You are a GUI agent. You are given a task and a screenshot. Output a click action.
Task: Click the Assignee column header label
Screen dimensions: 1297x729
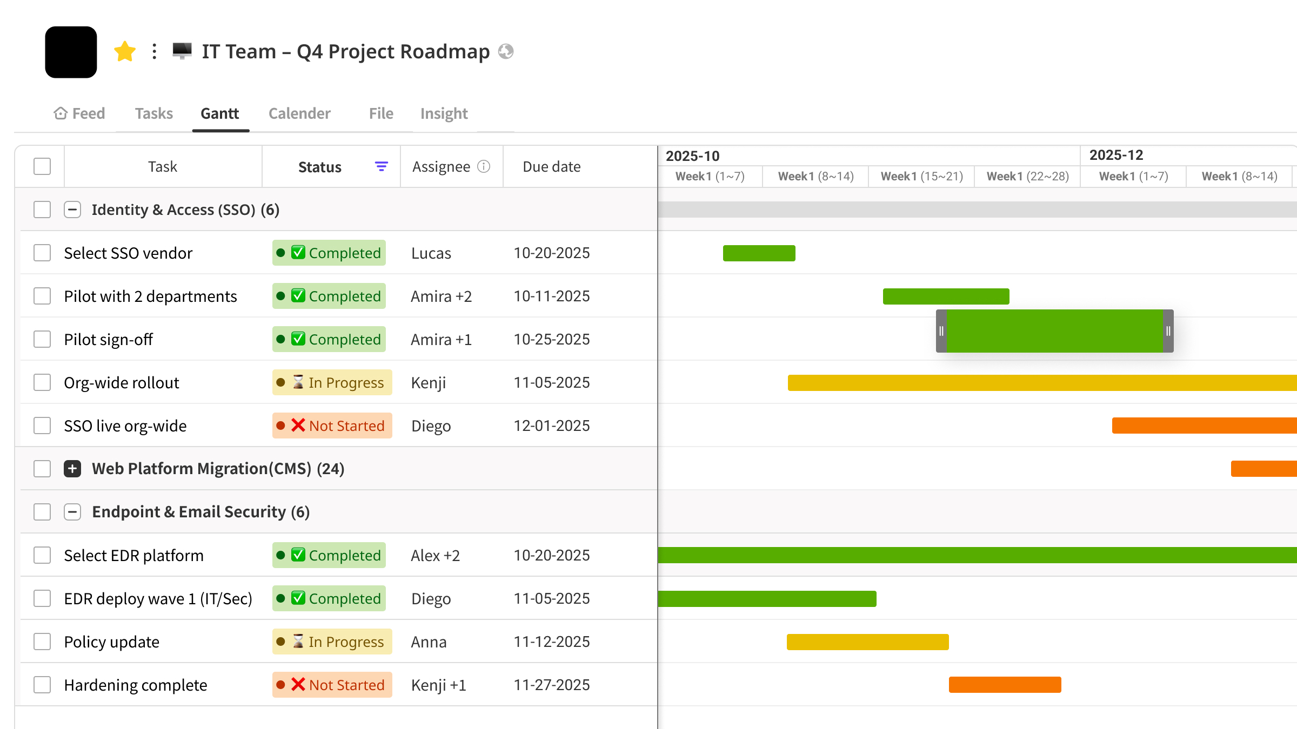point(441,167)
